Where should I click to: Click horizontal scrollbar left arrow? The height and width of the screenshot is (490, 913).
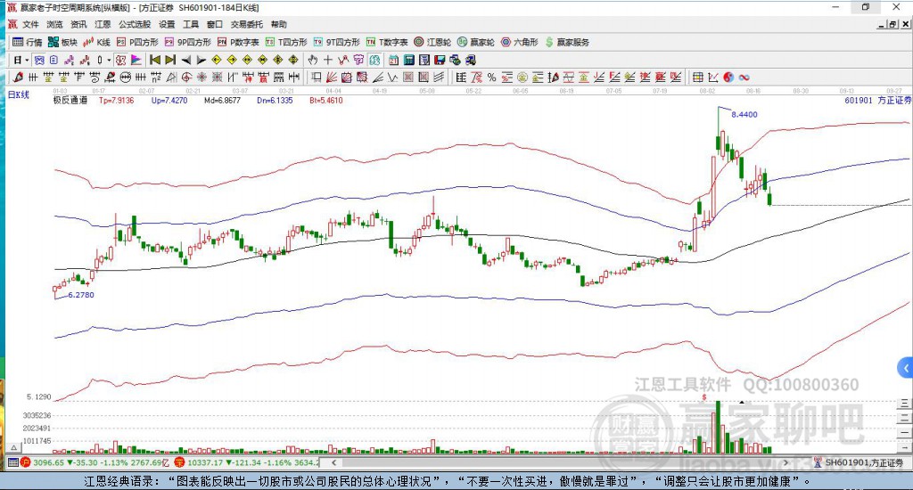tap(333, 462)
